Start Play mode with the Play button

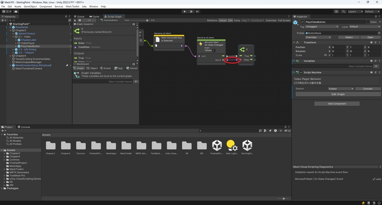coord(185,11)
